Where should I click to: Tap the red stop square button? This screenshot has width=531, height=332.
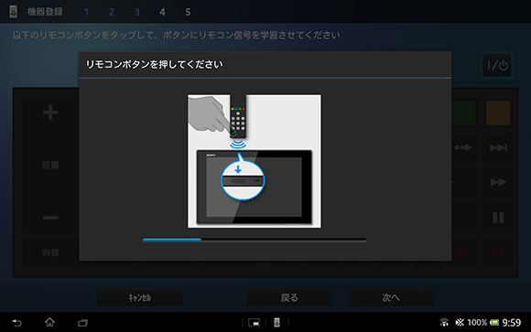click(463, 252)
